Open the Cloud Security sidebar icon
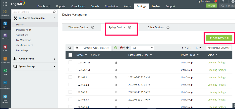235x109 pixels. [5, 99]
